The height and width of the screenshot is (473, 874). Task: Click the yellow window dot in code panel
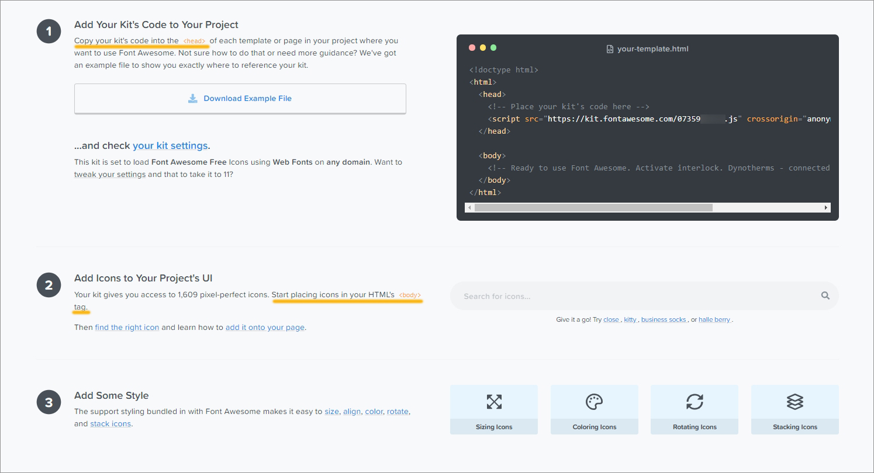[x=483, y=48]
